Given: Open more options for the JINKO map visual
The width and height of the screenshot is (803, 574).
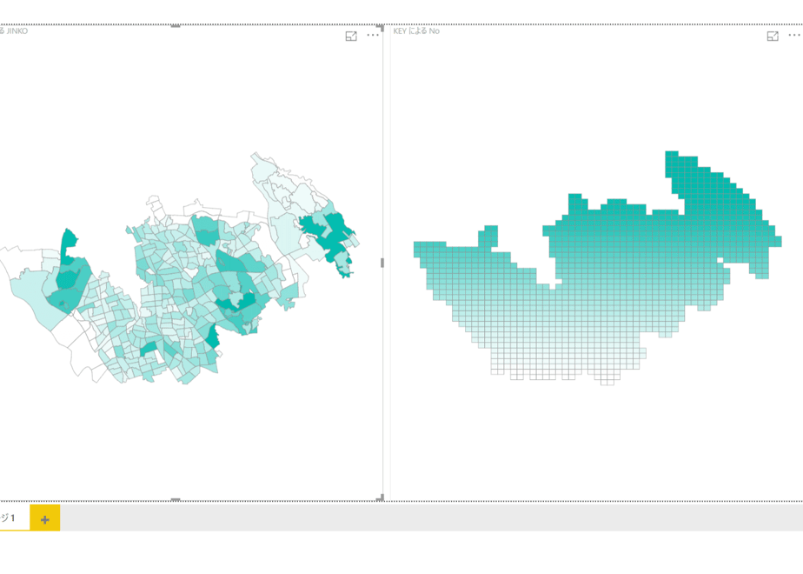Looking at the screenshot, I should point(372,36).
